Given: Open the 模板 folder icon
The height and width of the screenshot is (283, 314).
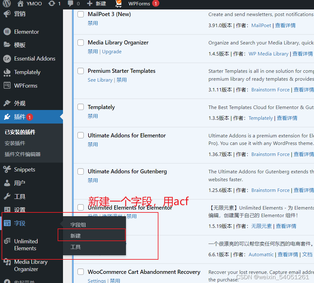Looking at the screenshot, I should (7, 45).
